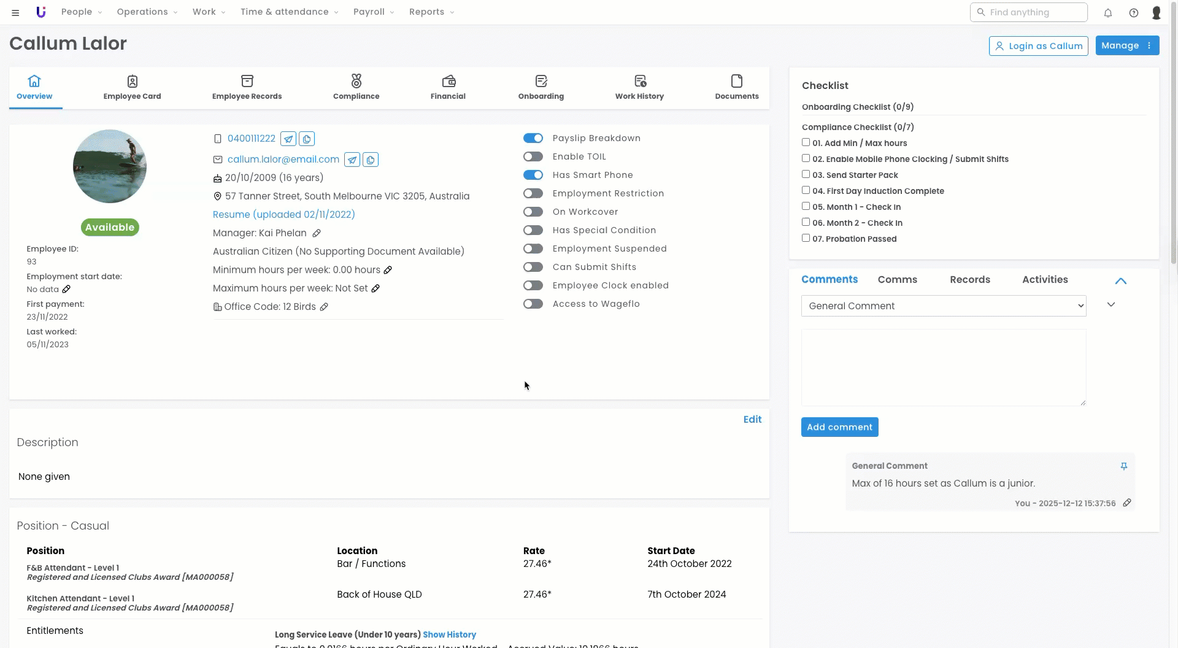Collapse the comments panel with up chevron

(x=1120, y=281)
